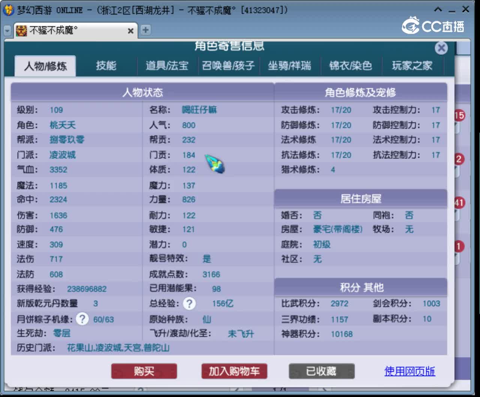The height and width of the screenshot is (397, 480).
Task: Open the 使用网页版 link
Action: (x=410, y=371)
